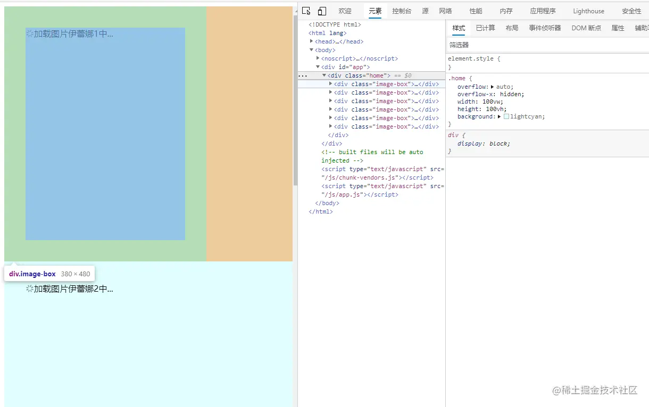Open the 欢迎 tab
The width and height of the screenshot is (649, 407).
[x=345, y=11]
